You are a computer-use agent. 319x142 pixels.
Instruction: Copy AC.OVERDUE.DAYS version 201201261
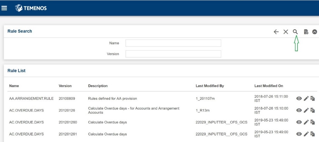coord(313,134)
